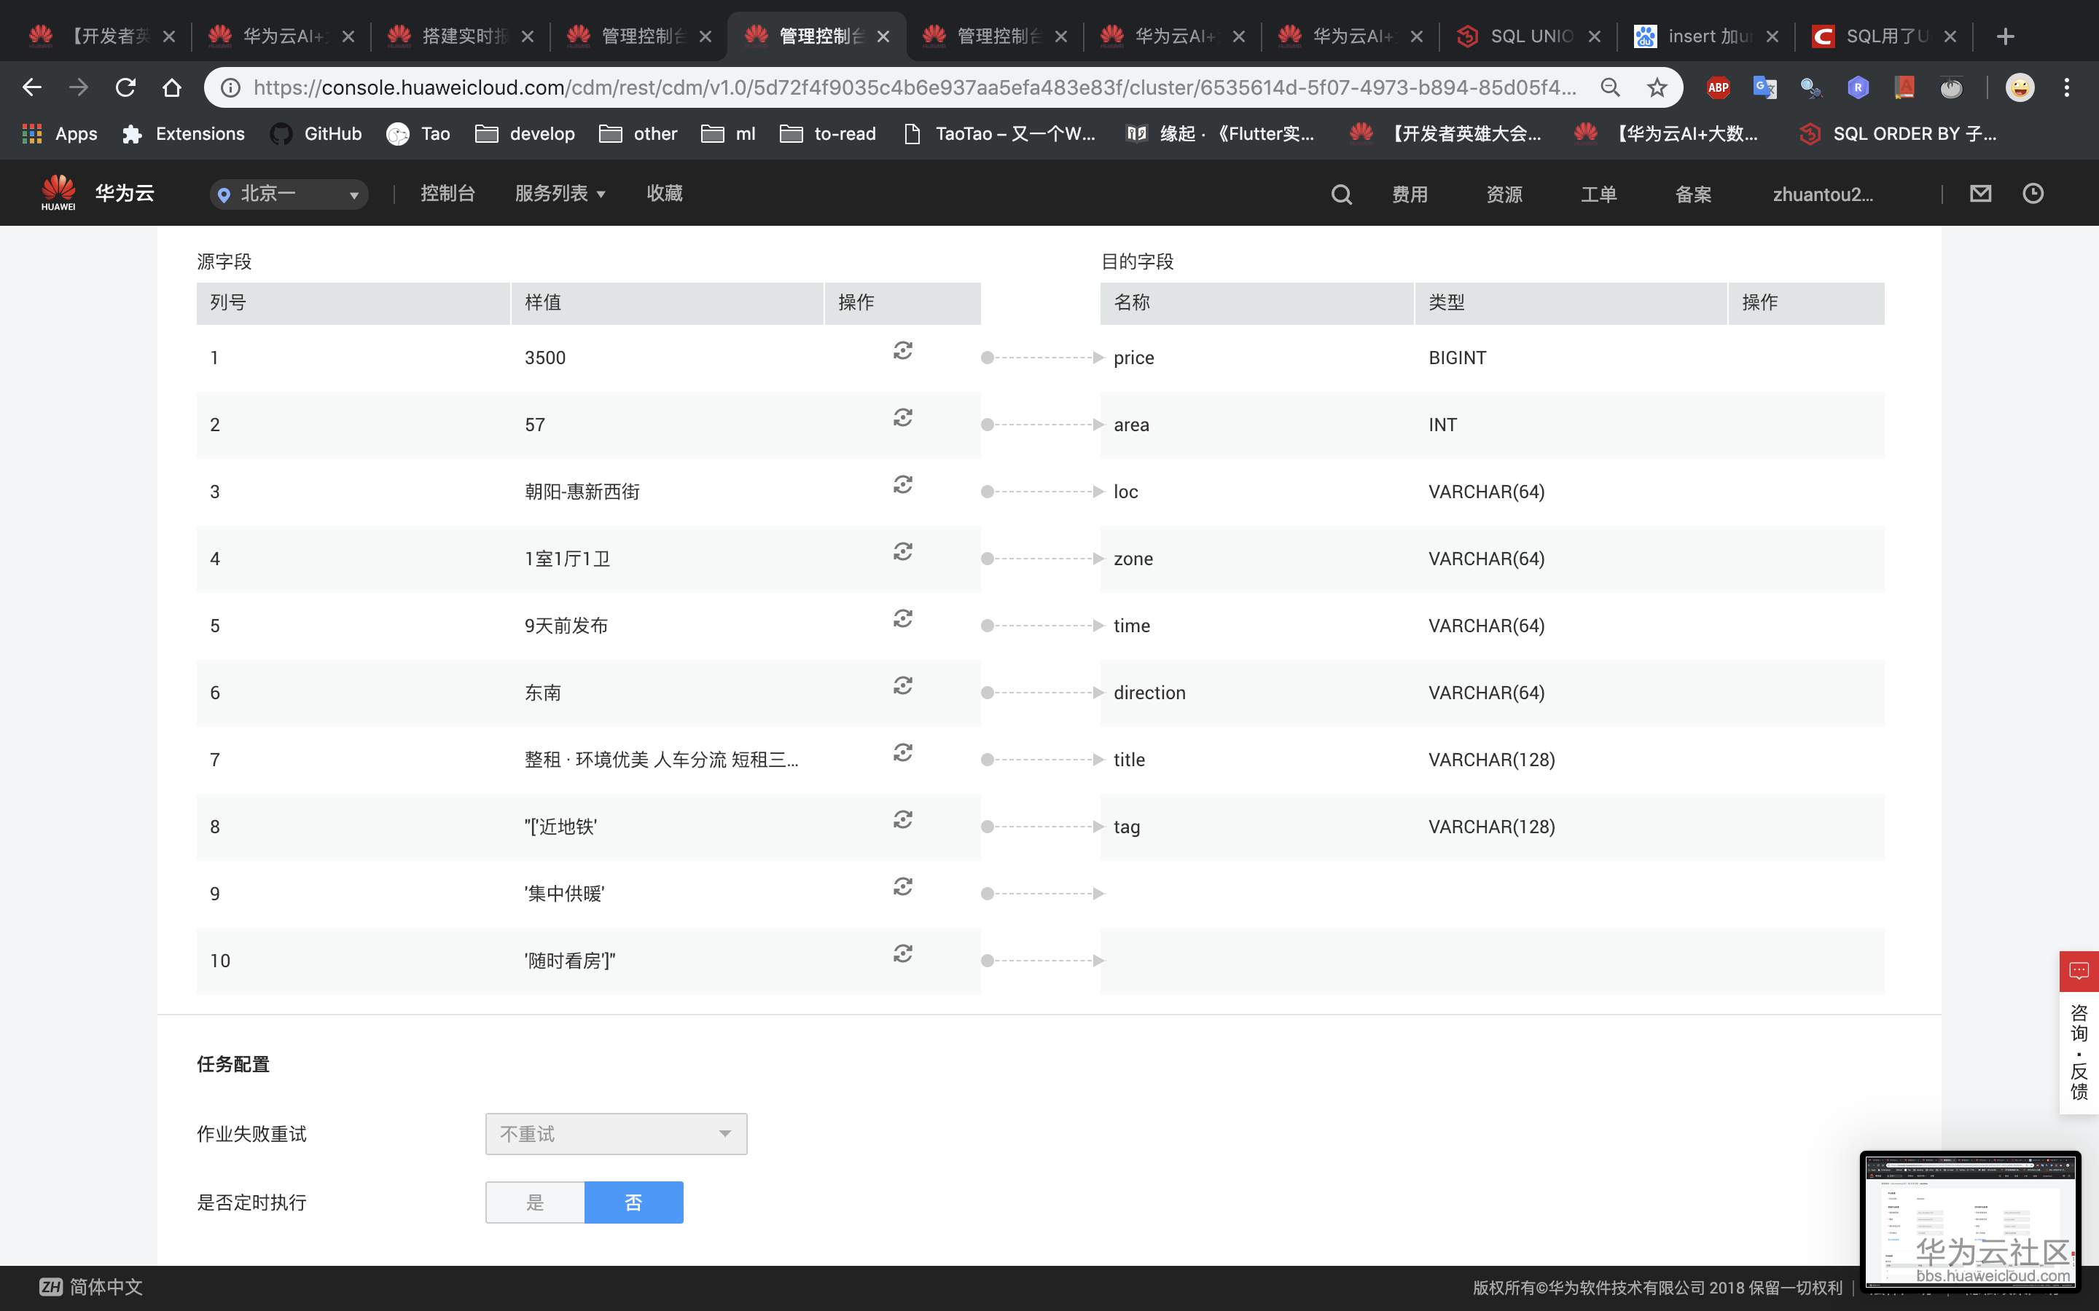Open the 控制台 menu item
The width and height of the screenshot is (2099, 1311).
(447, 193)
